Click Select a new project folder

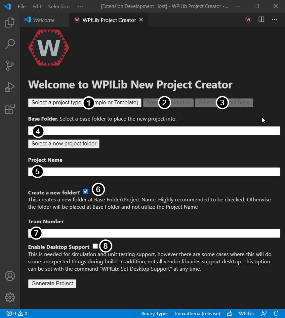(x=64, y=144)
